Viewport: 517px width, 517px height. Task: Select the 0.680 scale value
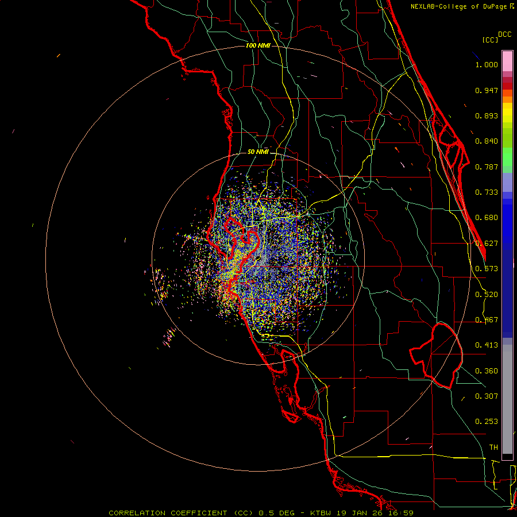[487, 218]
